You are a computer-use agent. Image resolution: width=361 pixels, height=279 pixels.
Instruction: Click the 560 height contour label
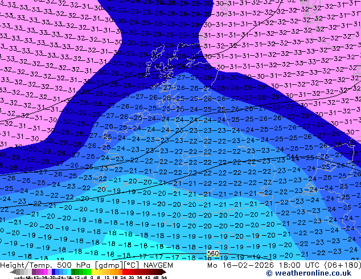213,254
